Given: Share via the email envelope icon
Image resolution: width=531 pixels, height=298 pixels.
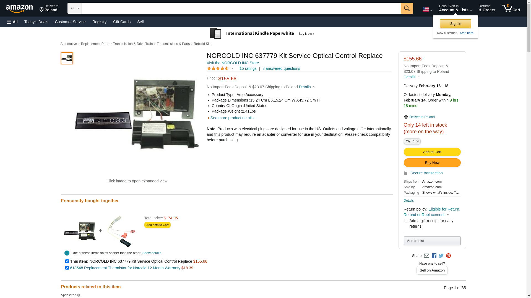Looking at the screenshot, I should (x=426, y=256).
